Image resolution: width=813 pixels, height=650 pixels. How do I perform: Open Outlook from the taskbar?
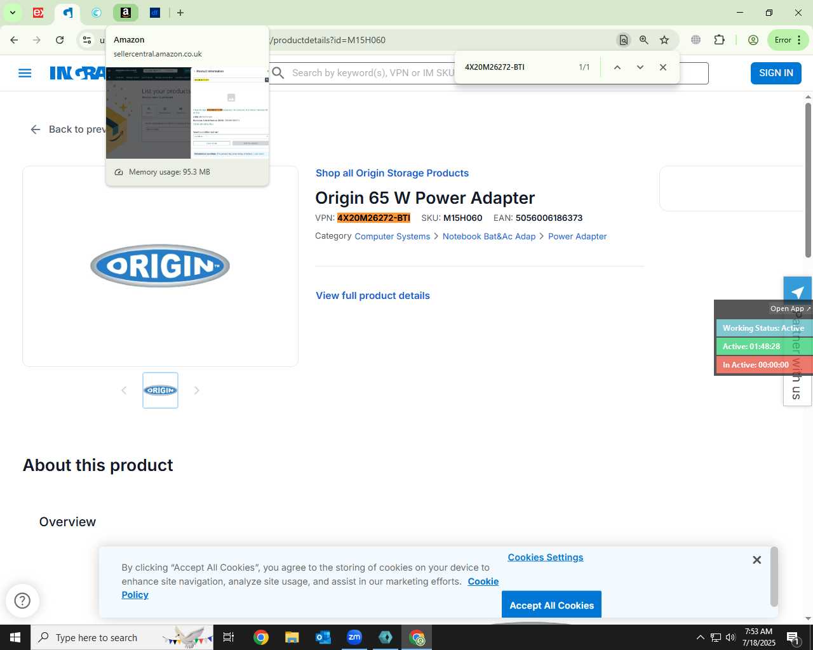323,637
